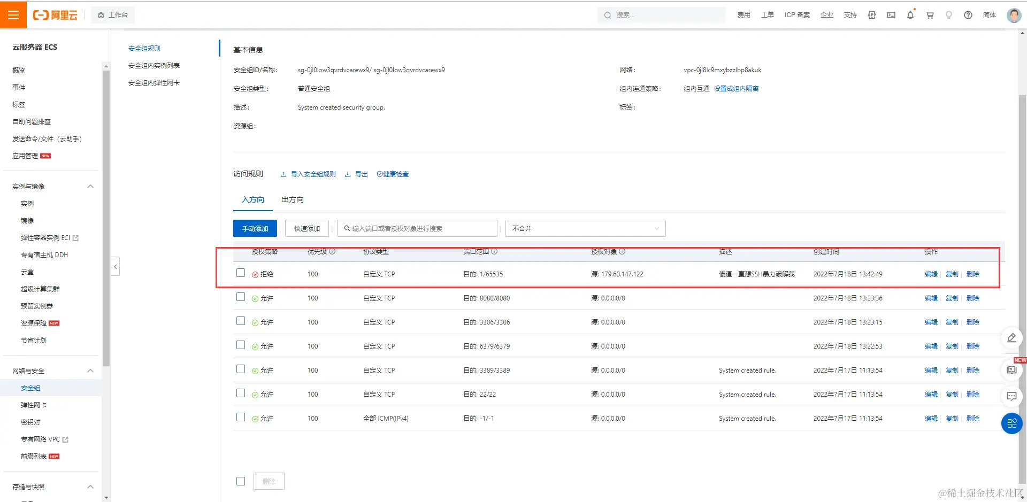Open help via the question mark icon

pyautogui.click(x=968, y=15)
